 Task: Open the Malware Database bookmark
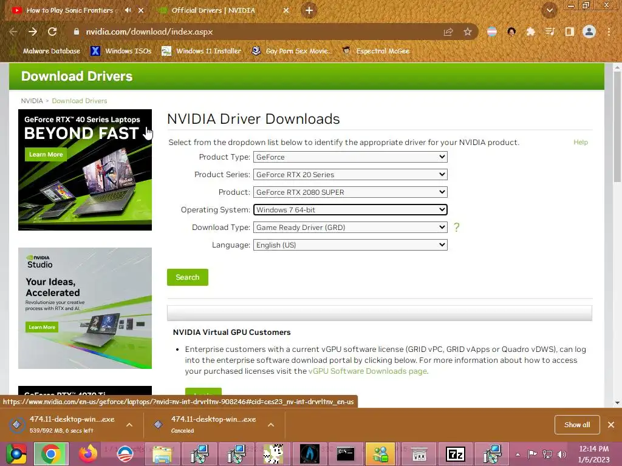point(47,51)
